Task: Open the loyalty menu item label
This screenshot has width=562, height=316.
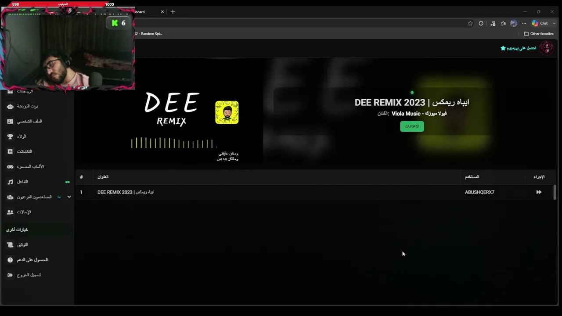Action: pyautogui.click(x=22, y=136)
